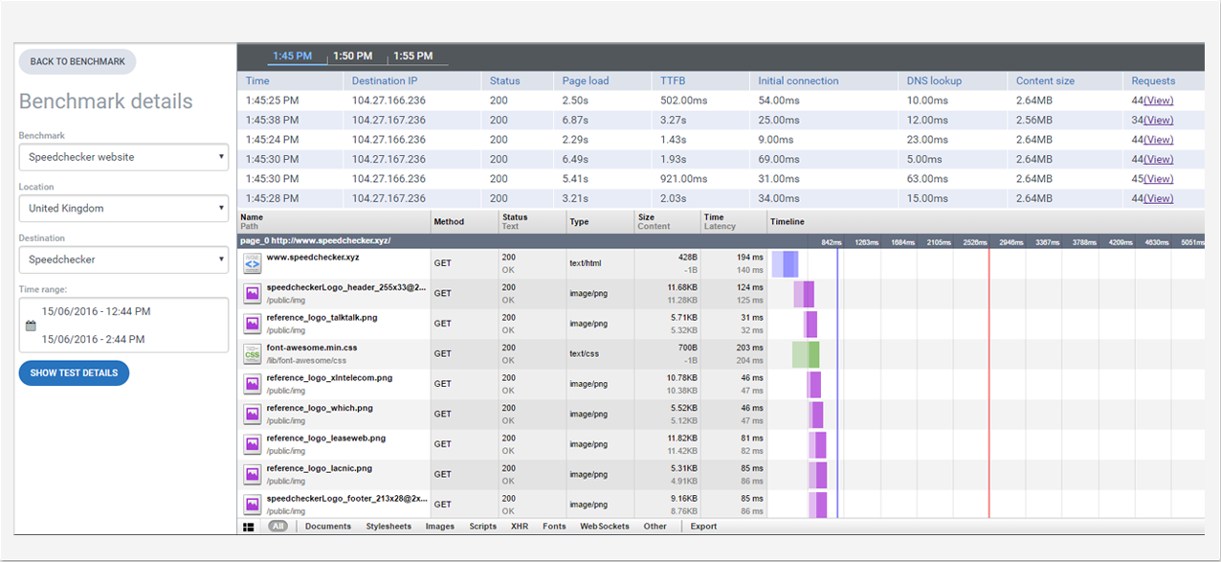
Task: Click the HTML file icon for www.speedchecker.xyz
Action: tap(252, 263)
